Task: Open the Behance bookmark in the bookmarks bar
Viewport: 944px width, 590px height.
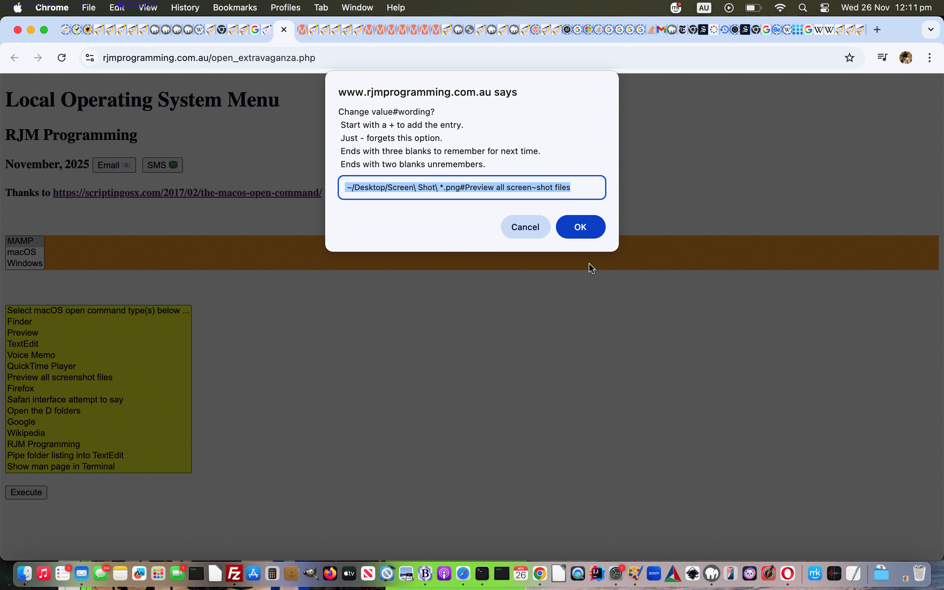Action: coord(777,29)
